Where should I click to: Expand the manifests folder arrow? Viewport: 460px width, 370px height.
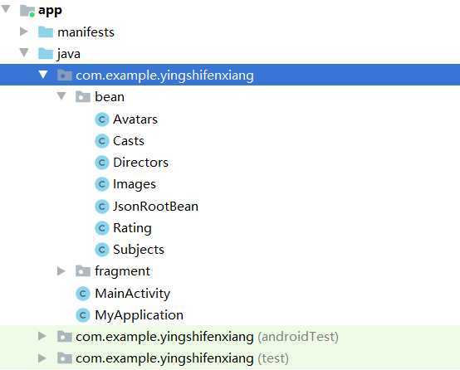point(24,32)
